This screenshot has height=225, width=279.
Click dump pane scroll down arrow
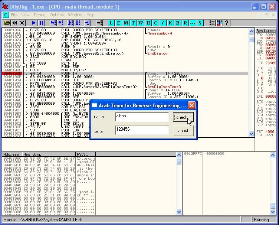coord(179,212)
